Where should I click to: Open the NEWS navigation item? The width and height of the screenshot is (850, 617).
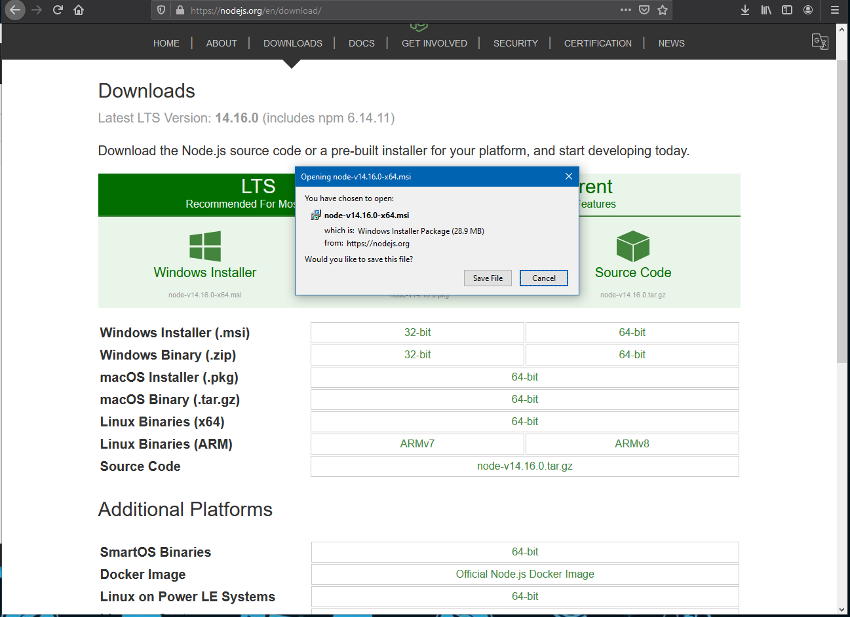[672, 43]
